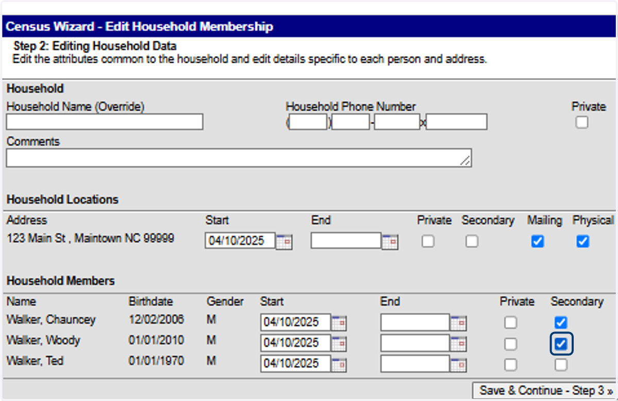Toggle Private for Walker, Chauncey
The height and width of the screenshot is (401, 618).
click(x=510, y=323)
